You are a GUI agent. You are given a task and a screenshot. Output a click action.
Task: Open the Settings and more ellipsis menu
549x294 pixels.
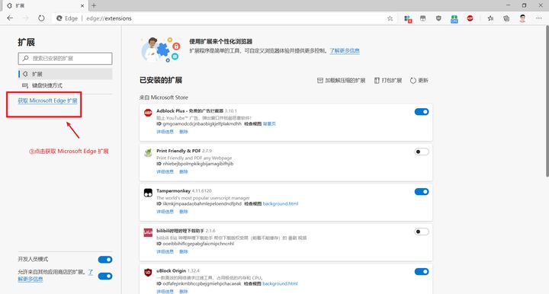pos(538,18)
